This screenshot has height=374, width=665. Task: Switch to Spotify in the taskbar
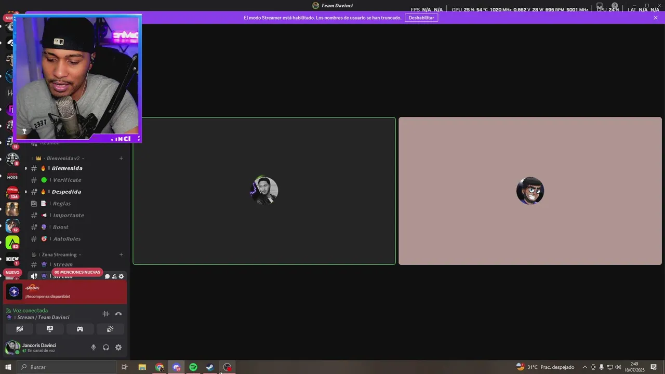click(193, 367)
